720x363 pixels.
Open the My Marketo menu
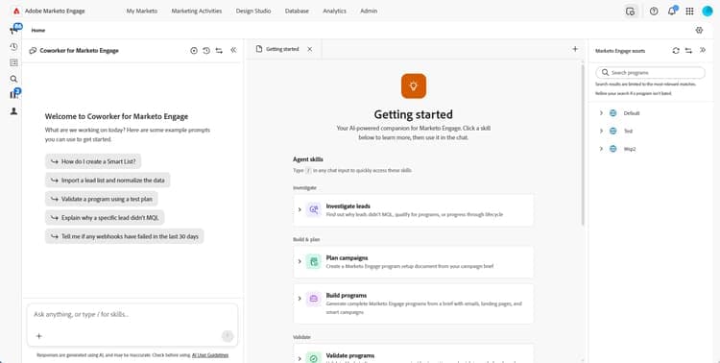142,11
